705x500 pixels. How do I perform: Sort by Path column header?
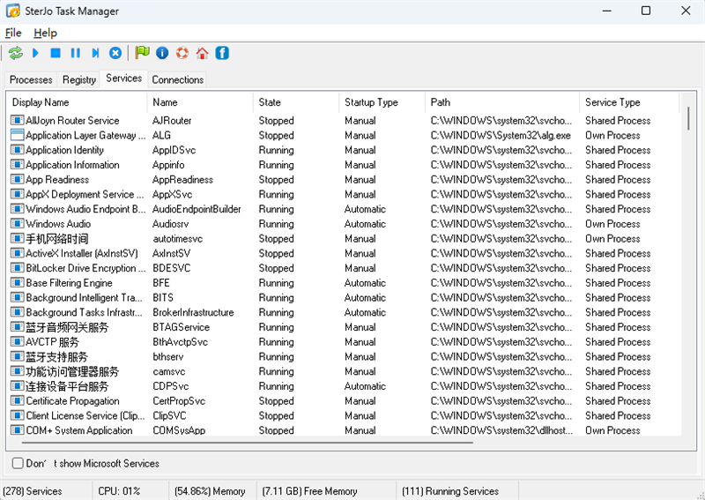coord(502,102)
